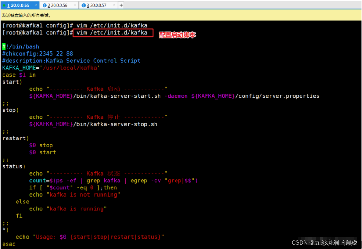Click the 'stop)' case label

10,110
